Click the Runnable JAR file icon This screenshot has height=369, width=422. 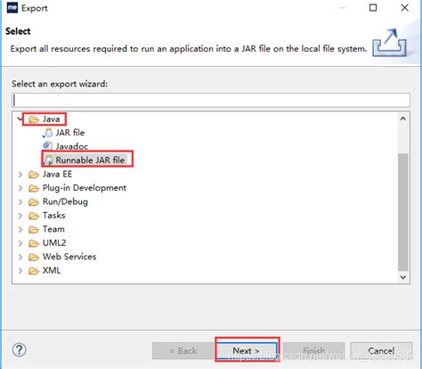point(48,160)
